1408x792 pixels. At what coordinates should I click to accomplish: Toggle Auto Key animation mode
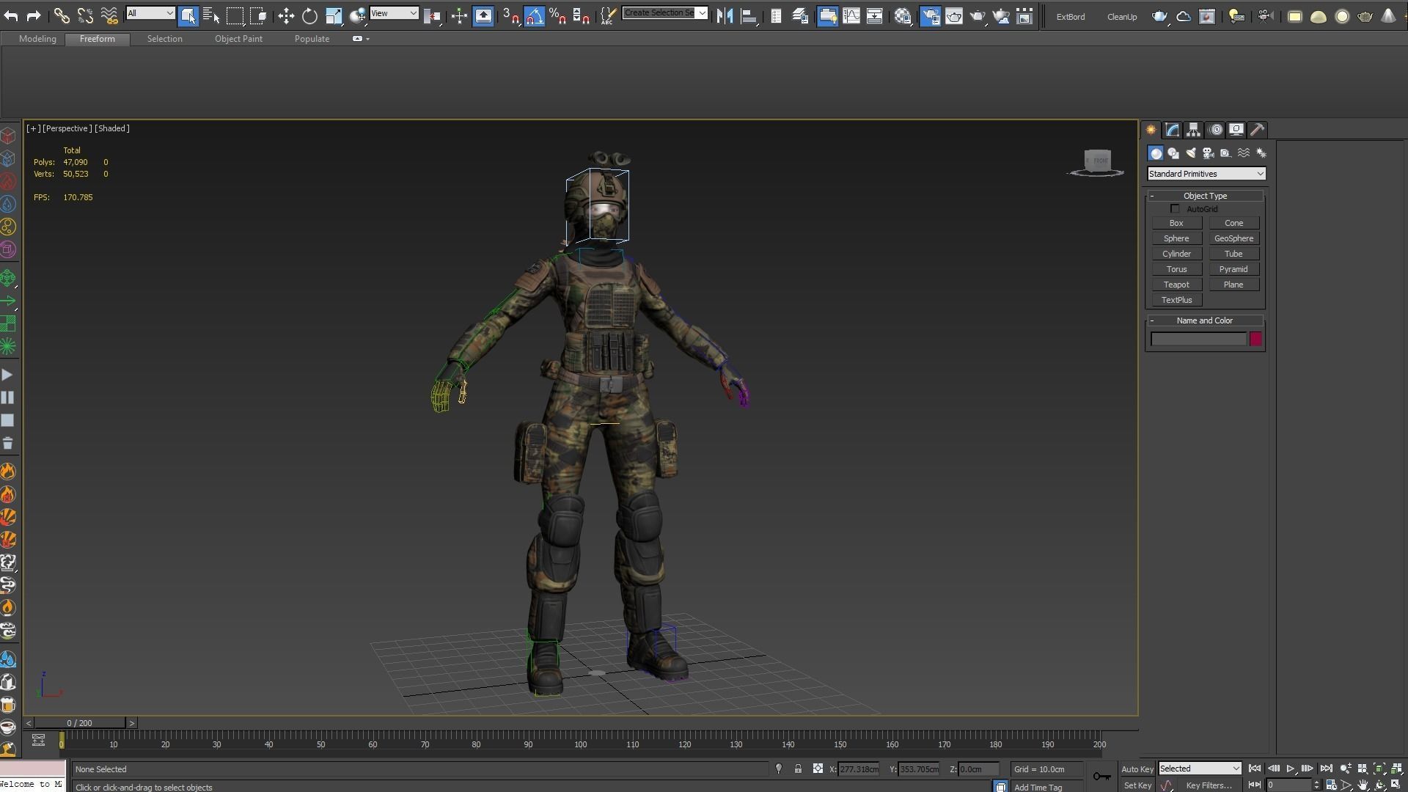click(1137, 769)
